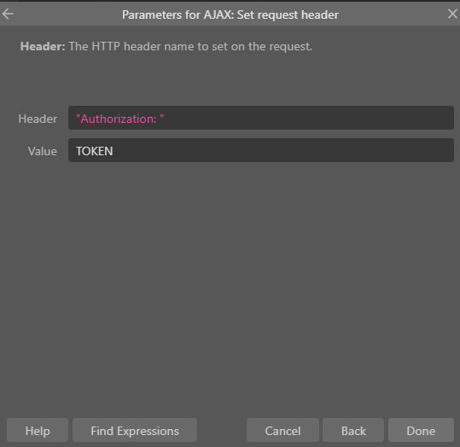Viewport: 460px width, 447px height.
Task: Click the bold 'Header:' description word
Action: (43, 46)
